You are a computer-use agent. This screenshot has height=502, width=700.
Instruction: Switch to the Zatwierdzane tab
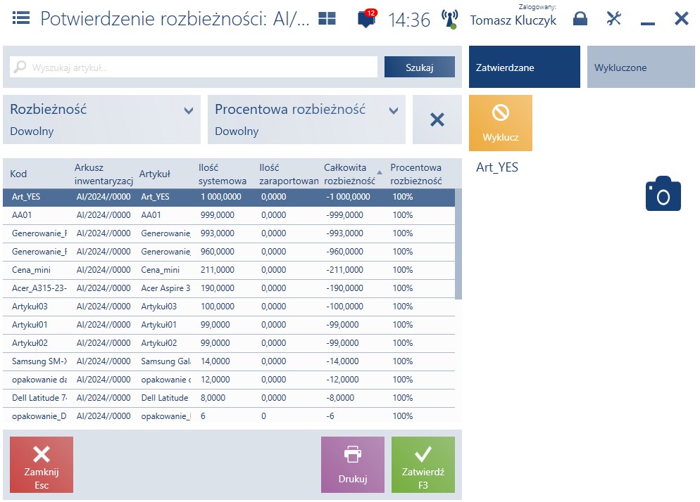[x=525, y=67]
